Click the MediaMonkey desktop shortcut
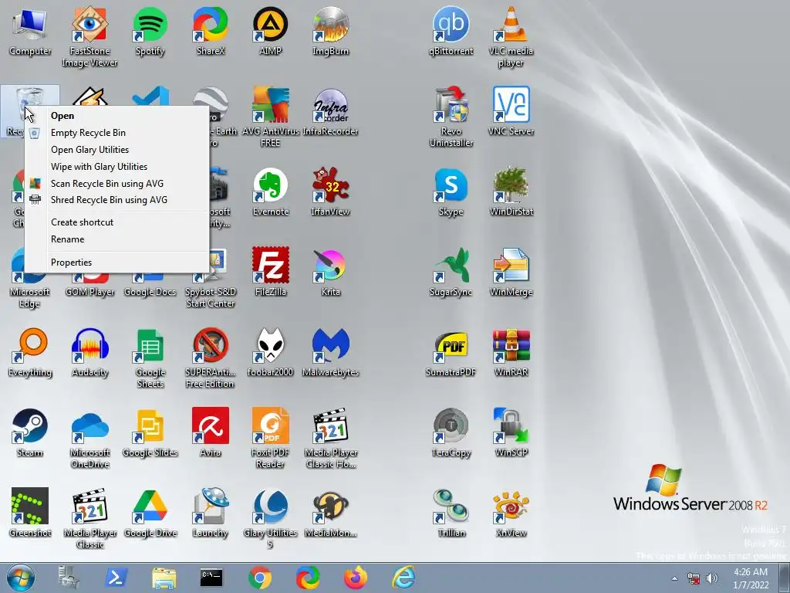The height and width of the screenshot is (593, 790). [330, 513]
